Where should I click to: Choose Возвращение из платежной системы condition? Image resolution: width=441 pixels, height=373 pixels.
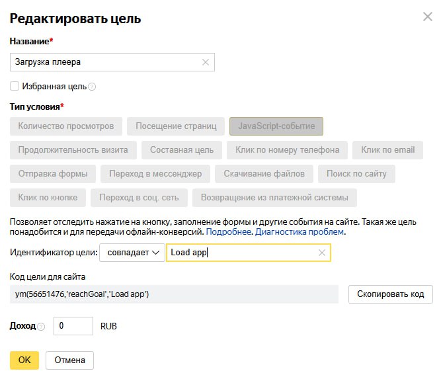point(274,198)
